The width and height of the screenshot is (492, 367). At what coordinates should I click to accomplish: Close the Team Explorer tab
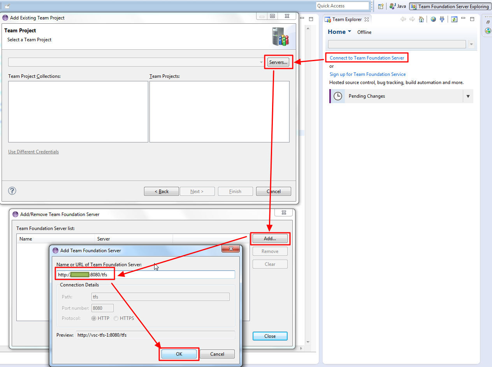coord(366,19)
